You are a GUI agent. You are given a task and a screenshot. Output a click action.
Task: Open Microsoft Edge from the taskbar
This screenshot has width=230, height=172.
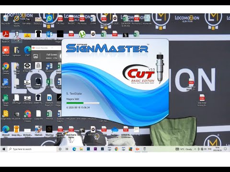click(74, 149)
